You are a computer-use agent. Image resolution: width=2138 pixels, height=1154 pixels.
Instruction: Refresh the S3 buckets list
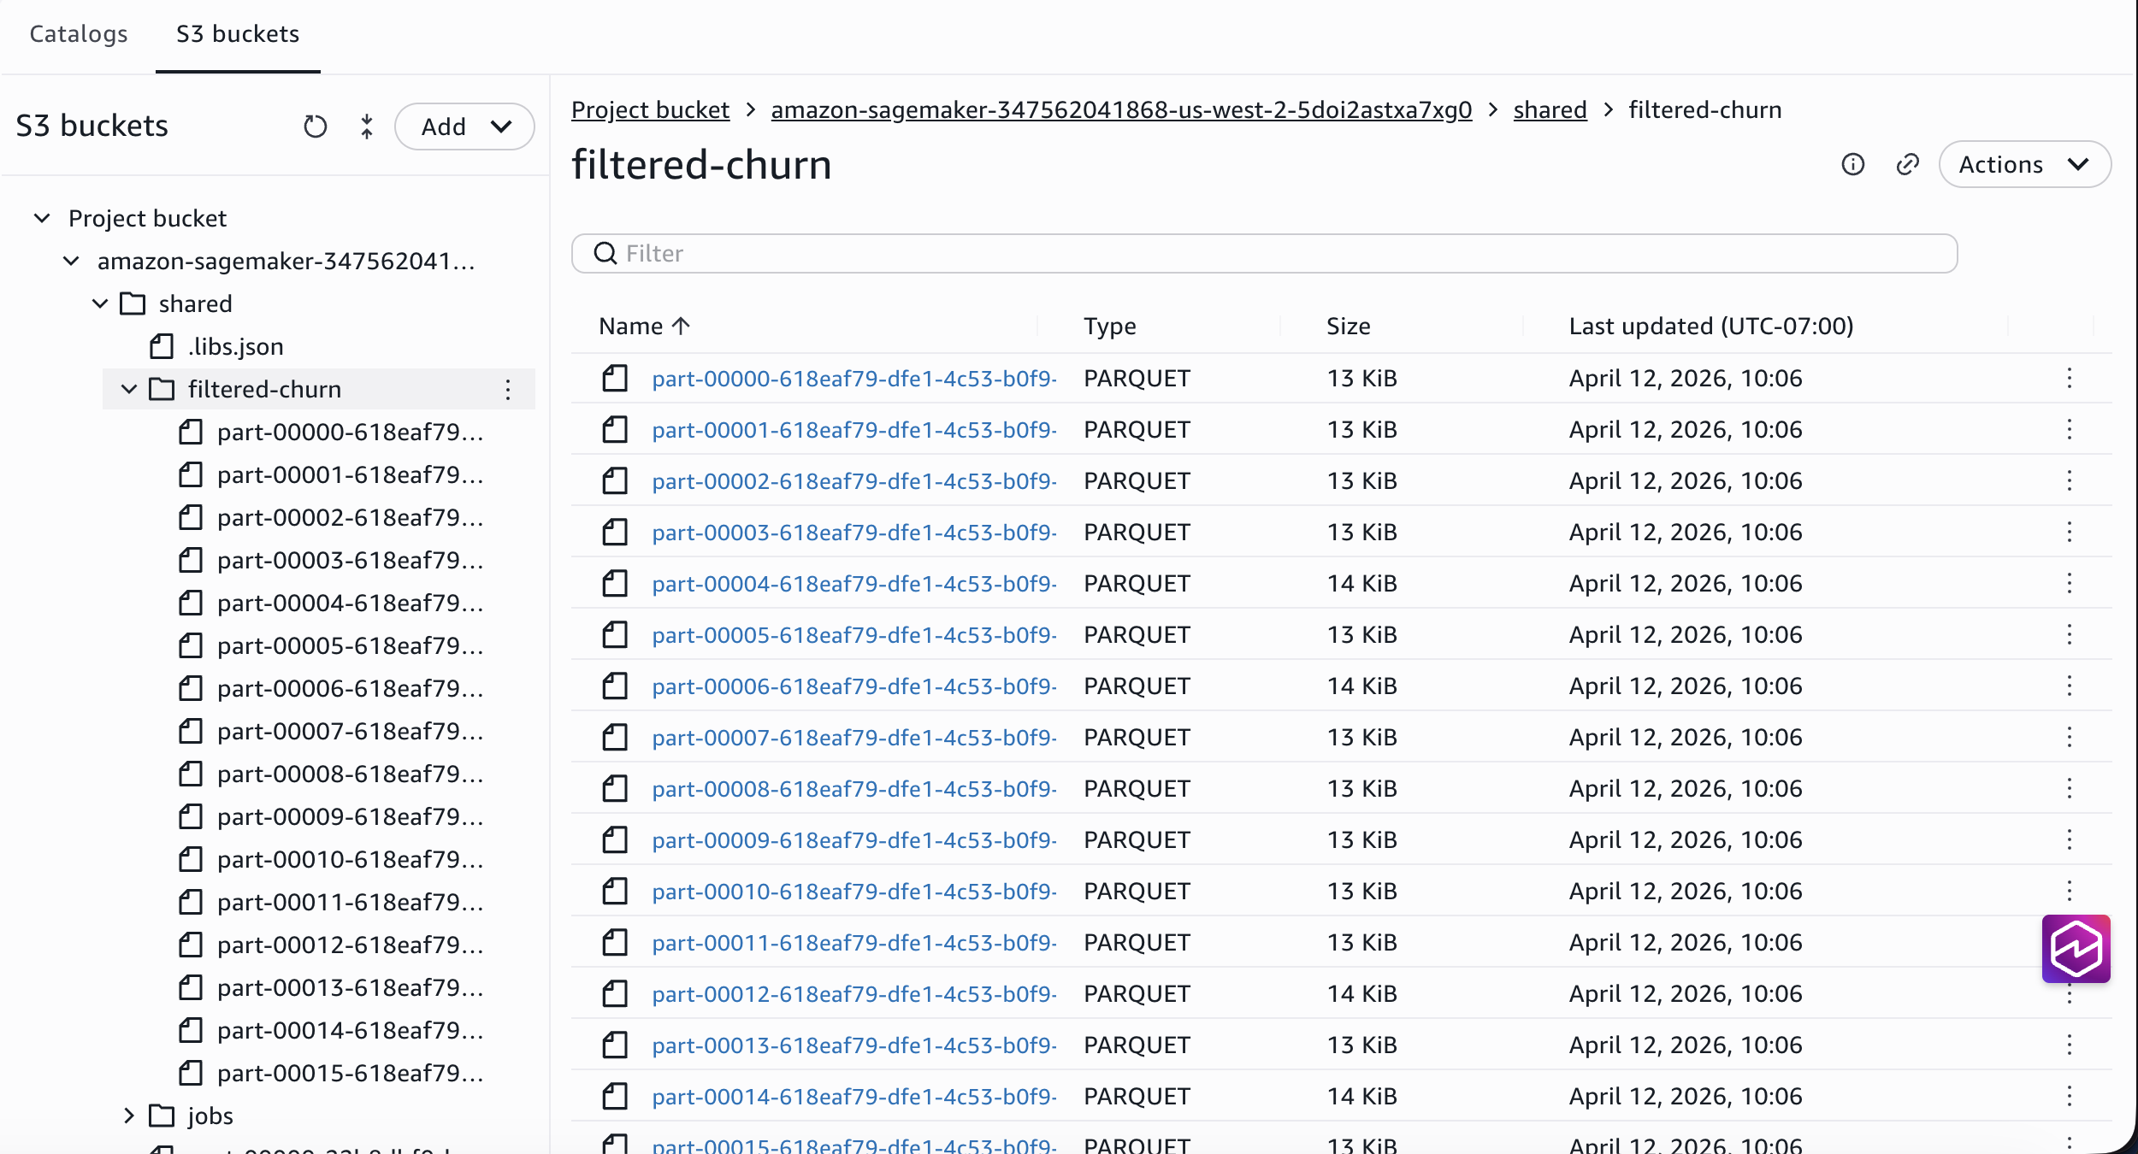(316, 127)
